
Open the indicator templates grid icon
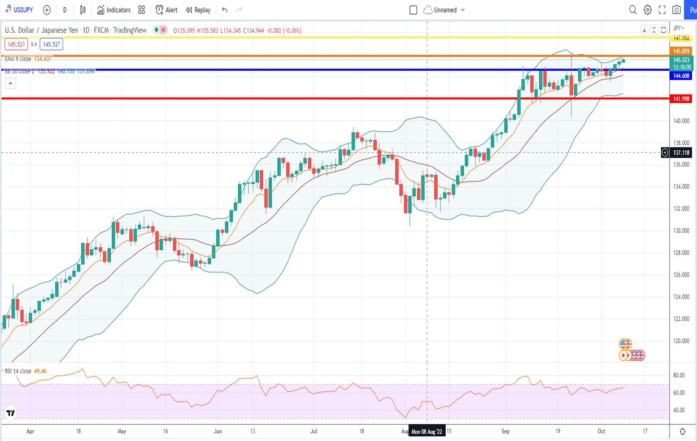pyautogui.click(x=142, y=10)
